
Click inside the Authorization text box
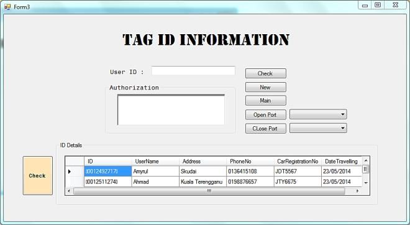[171, 110]
